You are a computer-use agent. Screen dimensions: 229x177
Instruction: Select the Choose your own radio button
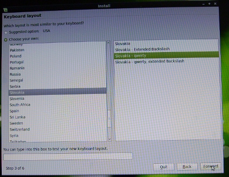click(6, 40)
